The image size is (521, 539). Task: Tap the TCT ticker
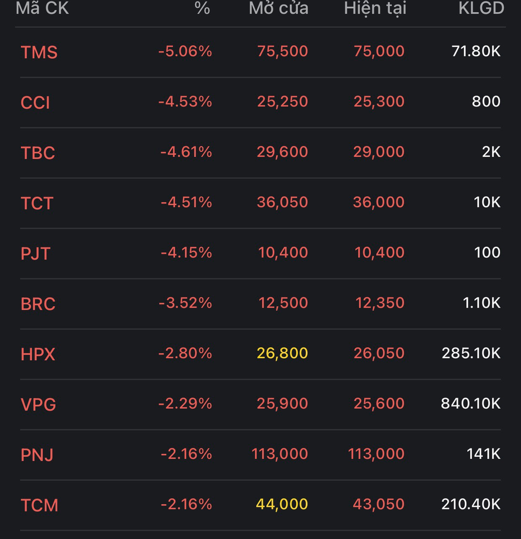pos(37,203)
